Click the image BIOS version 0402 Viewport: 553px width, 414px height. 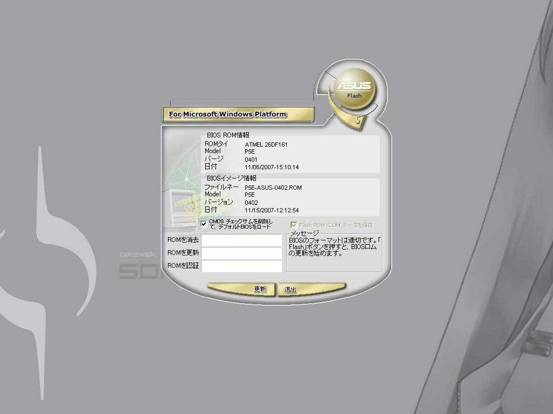click(251, 203)
